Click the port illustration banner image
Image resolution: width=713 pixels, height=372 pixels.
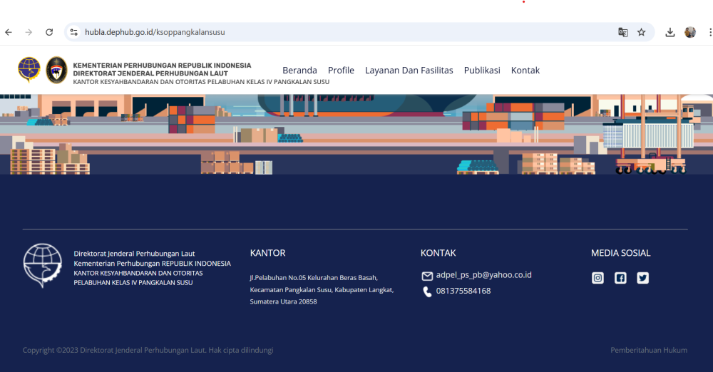pos(356,134)
